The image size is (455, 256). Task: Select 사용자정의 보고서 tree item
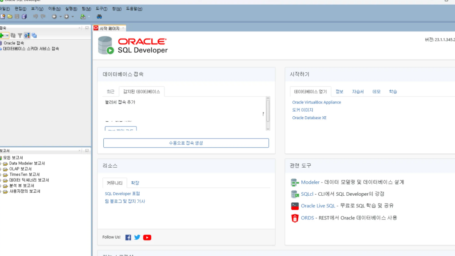point(25,191)
